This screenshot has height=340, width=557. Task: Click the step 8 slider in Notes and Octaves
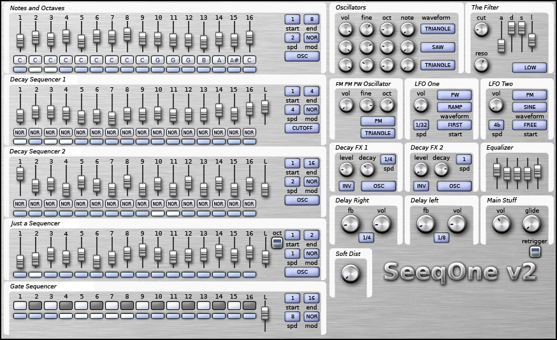[x=127, y=35]
